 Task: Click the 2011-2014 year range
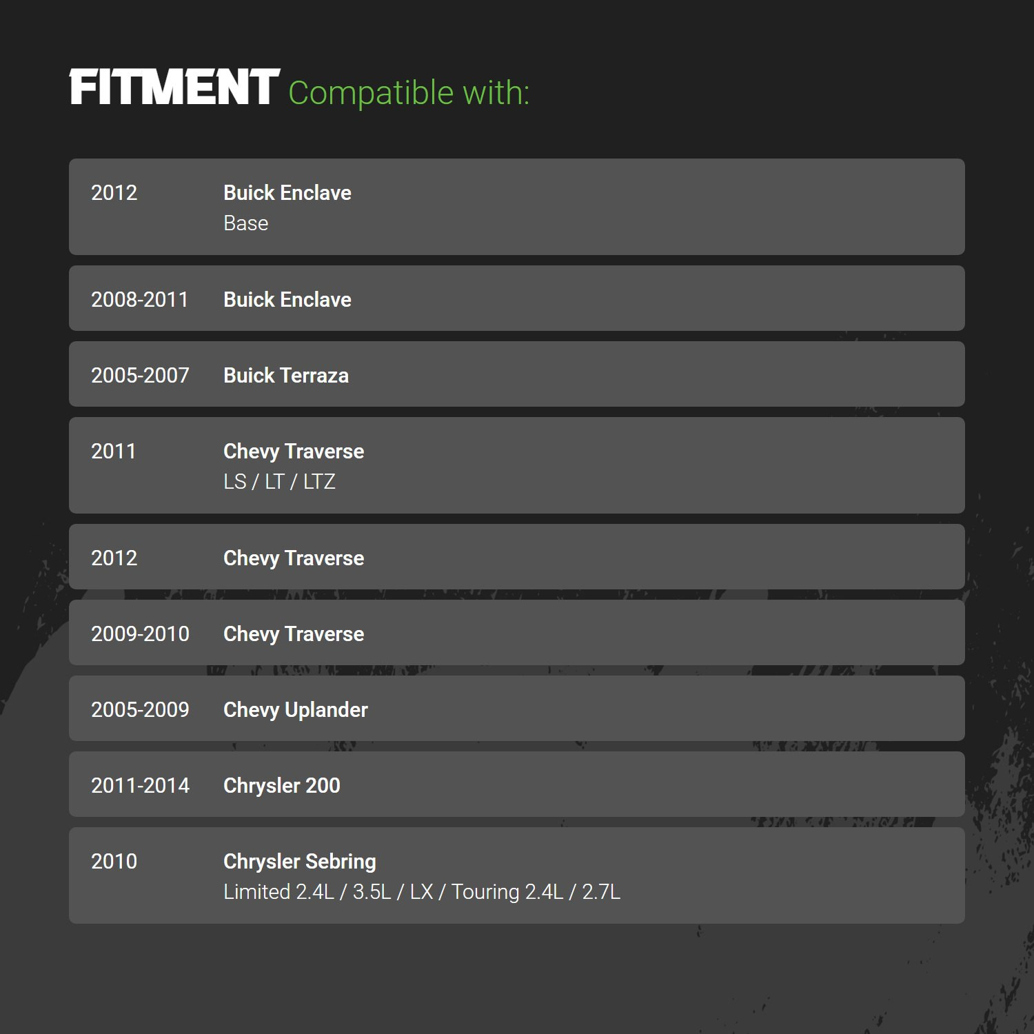tap(140, 786)
